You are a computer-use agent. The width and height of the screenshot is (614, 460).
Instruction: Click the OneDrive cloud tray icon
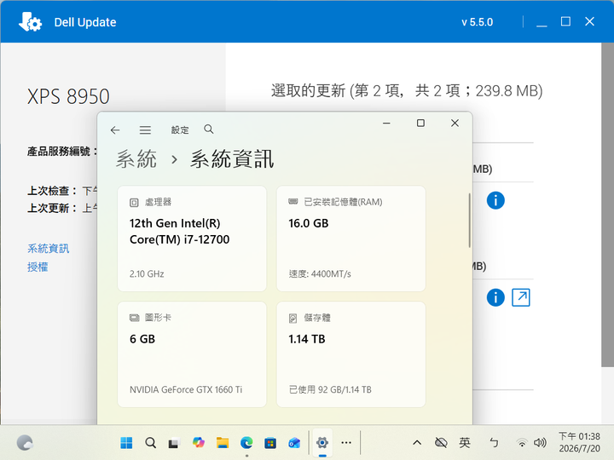(441, 443)
